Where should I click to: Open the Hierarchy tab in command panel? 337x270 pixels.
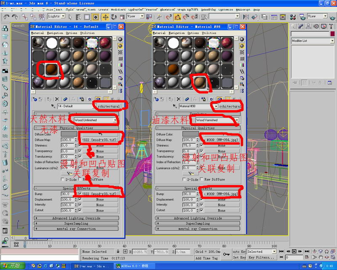tap(308, 27)
